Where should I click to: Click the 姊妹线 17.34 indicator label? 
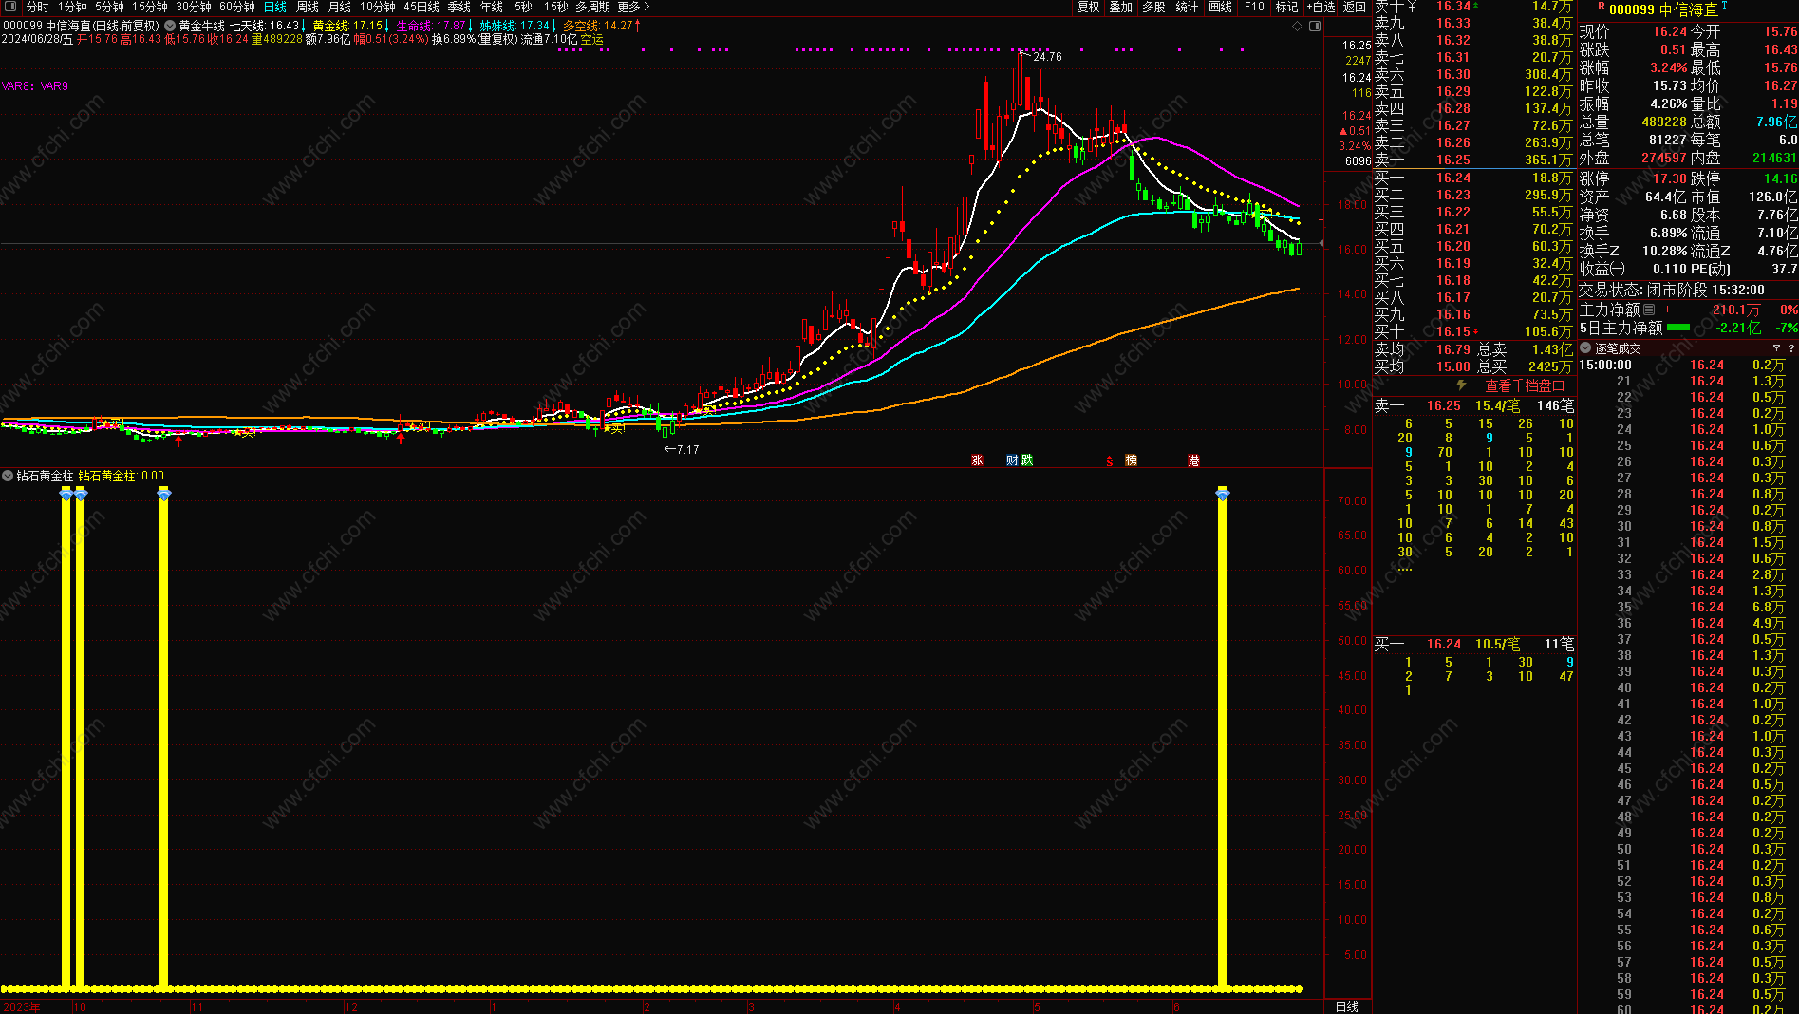click(x=518, y=26)
